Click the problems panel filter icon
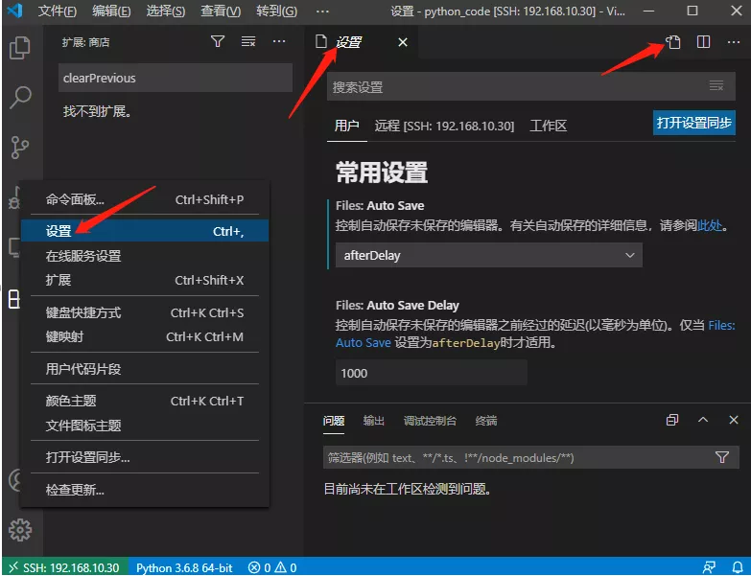751x576 pixels. click(722, 458)
